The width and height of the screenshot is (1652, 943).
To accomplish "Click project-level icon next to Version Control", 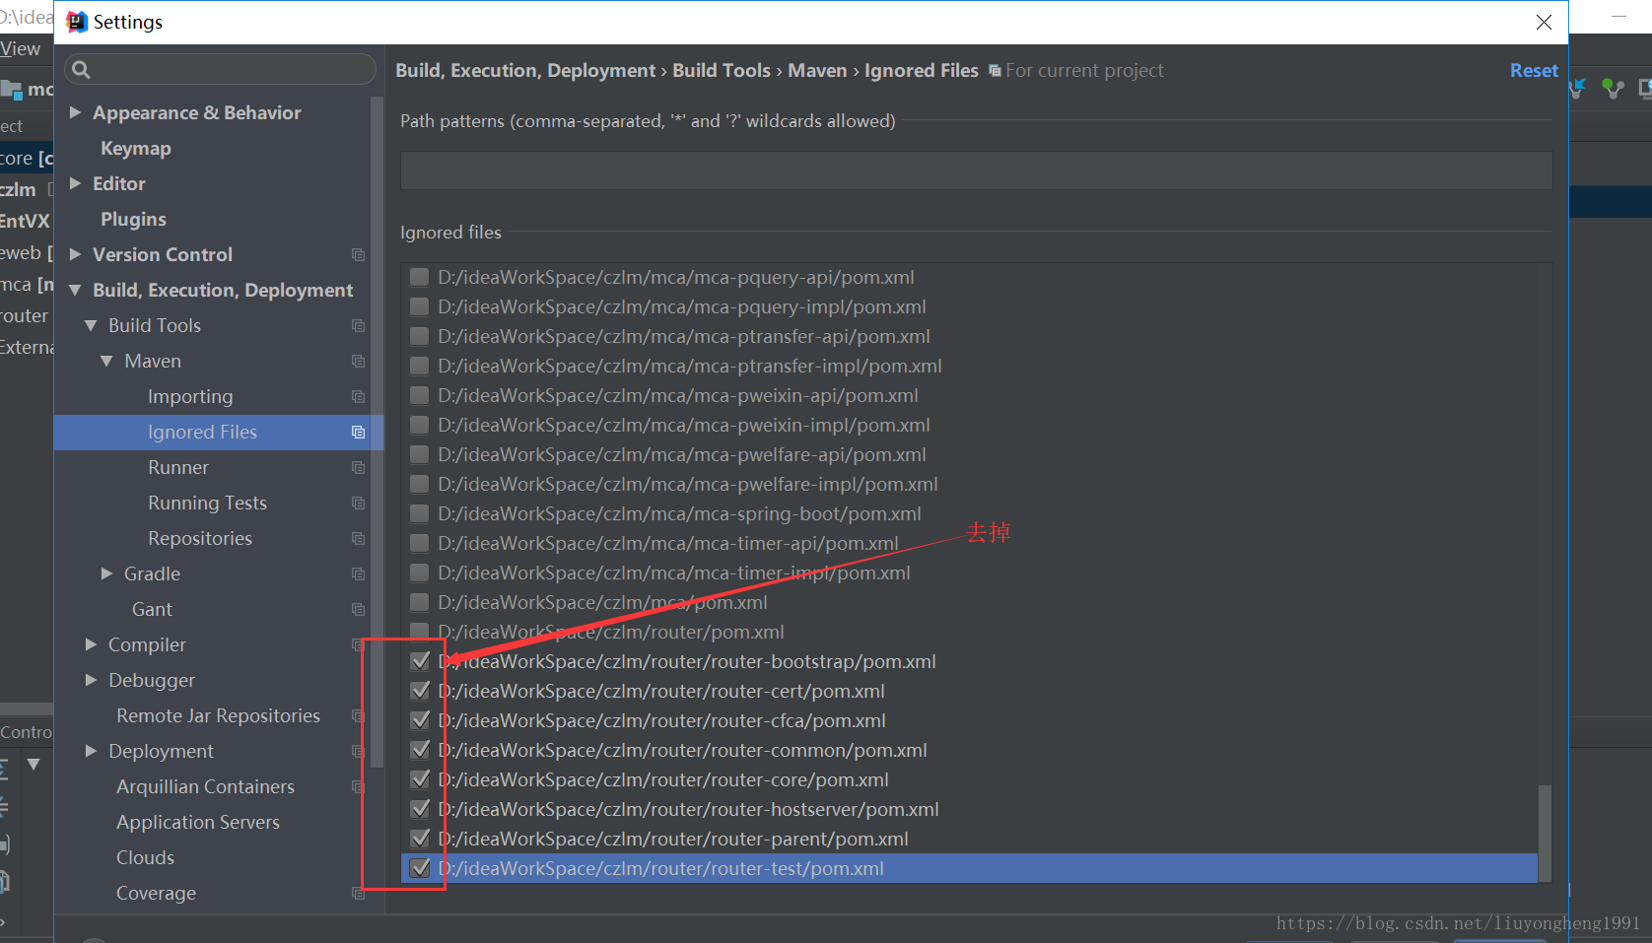I will coord(359,254).
